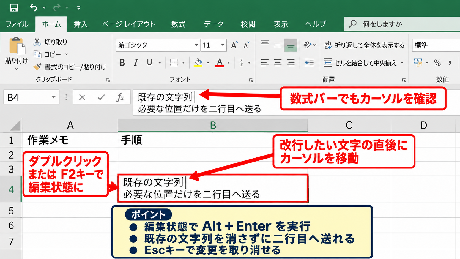Click the Save icon in quick access toolbar
The width and height of the screenshot is (460, 259).
[14, 8]
